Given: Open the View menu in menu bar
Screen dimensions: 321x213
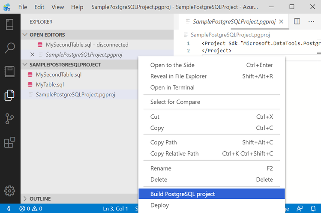Looking at the screenshot, I should (57, 7).
